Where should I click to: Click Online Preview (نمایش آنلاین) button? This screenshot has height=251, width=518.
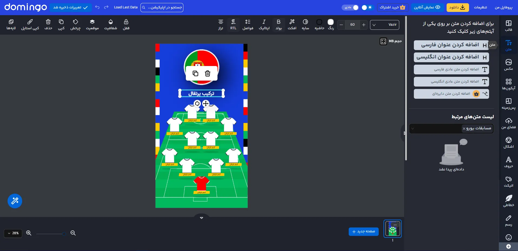pyautogui.click(x=427, y=7)
